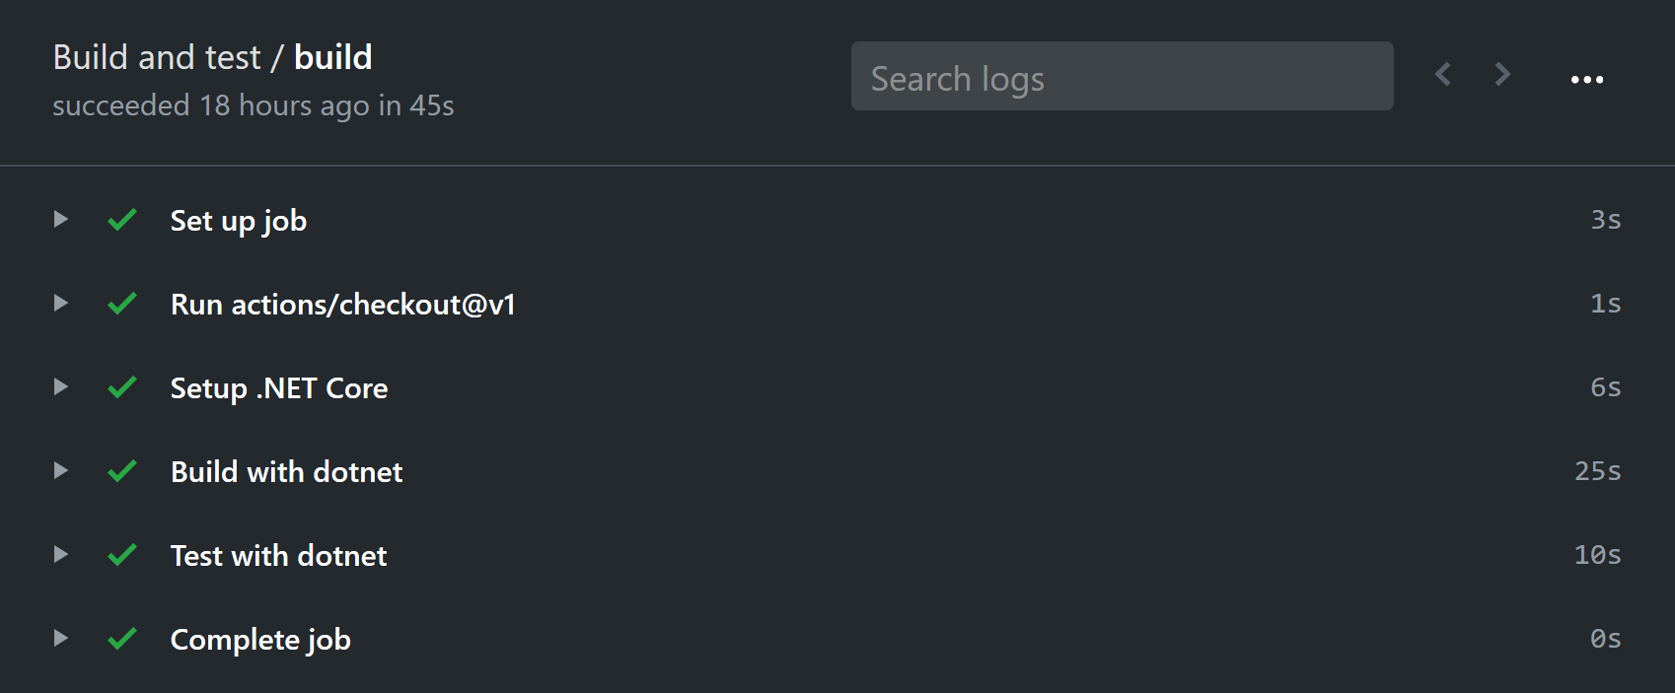
Task: Expand the Build with dotnet step
Action: pos(59,471)
